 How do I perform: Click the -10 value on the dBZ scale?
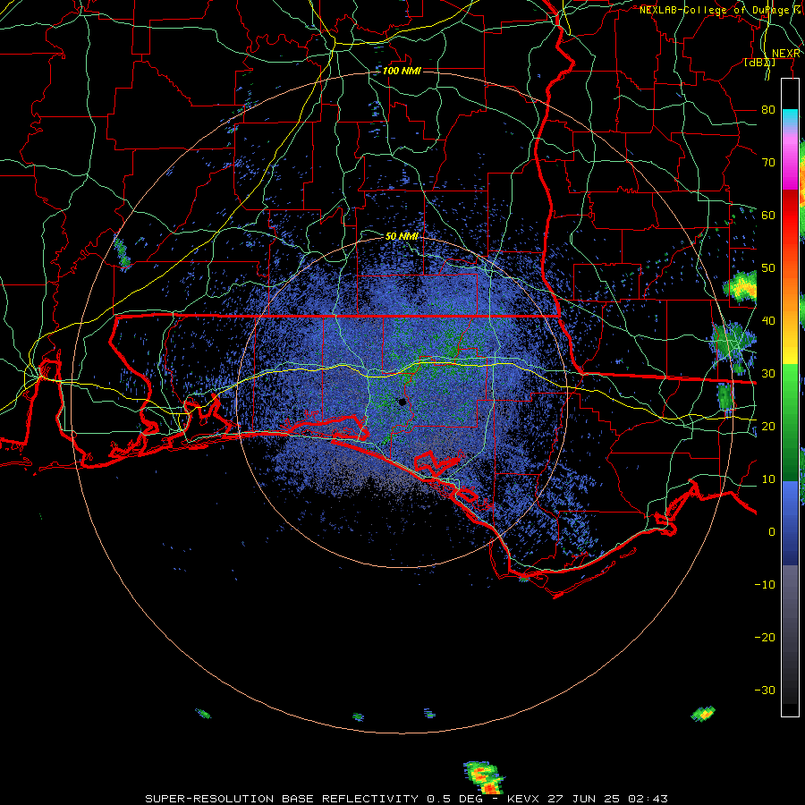(x=765, y=585)
